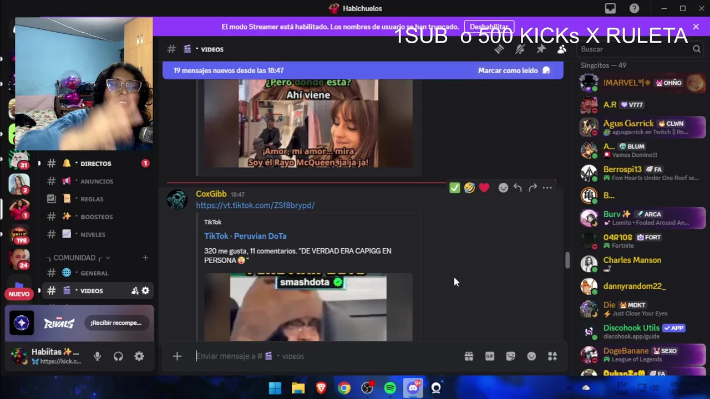The image size is (710, 399).
Task: Mark channel as read with 'Marcar como leído'
Action: pyautogui.click(x=514, y=70)
